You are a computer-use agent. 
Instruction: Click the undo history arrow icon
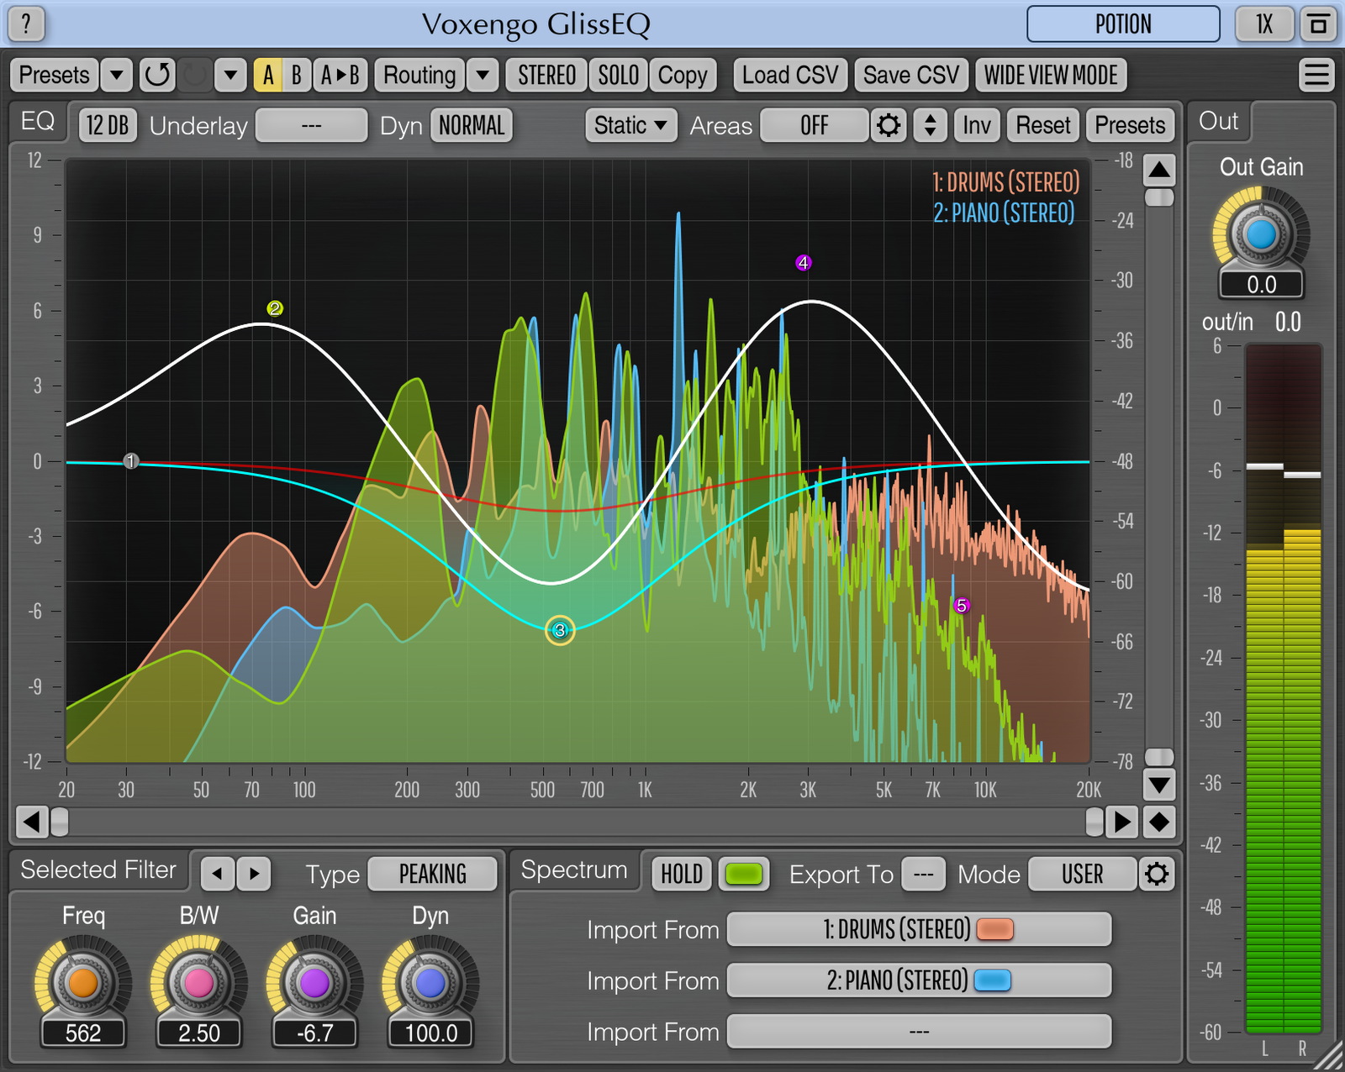[x=157, y=75]
